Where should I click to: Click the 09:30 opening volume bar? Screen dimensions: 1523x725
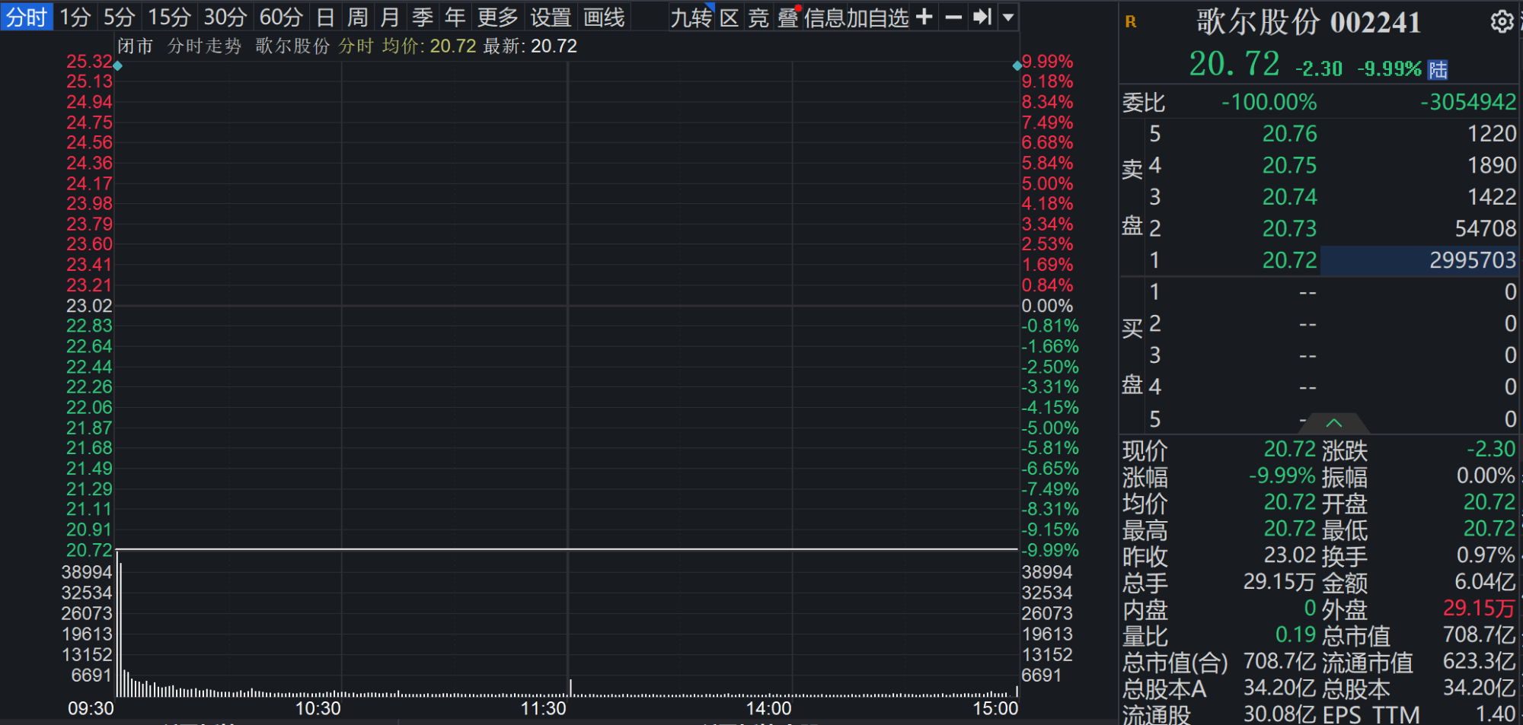[x=118, y=624]
